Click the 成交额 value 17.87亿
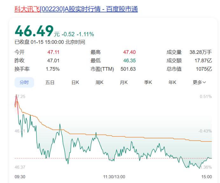This screenshot has width=220, height=183. pos(203,60)
